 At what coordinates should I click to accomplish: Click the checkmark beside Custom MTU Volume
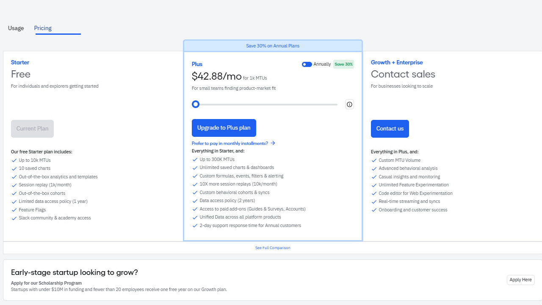(374, 161)
